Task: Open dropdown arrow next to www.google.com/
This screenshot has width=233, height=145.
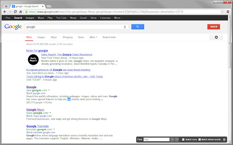Action: (x=49, y=90)
